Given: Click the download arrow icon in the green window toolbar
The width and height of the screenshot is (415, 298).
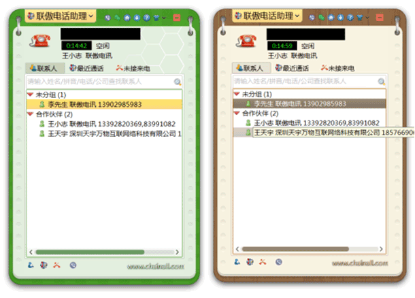Looking at the screenshot, I should 137,16.
